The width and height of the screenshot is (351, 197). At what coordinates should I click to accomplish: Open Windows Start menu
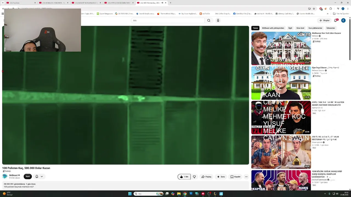point(130,194)
